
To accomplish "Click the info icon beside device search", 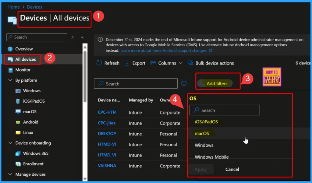I will coord(184,83).
